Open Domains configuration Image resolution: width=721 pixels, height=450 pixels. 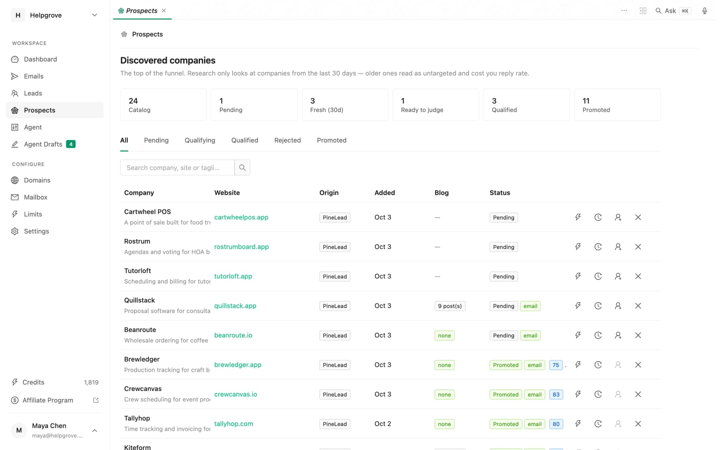tap(55, 180)
